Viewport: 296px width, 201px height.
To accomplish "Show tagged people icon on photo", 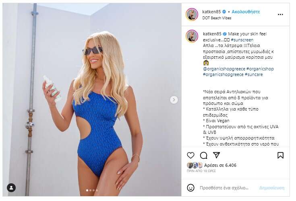I will click(x=11, y=188).
